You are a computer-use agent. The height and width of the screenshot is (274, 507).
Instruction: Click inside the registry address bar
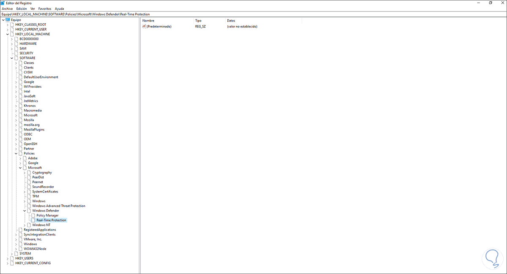click(x=169, y=13)
